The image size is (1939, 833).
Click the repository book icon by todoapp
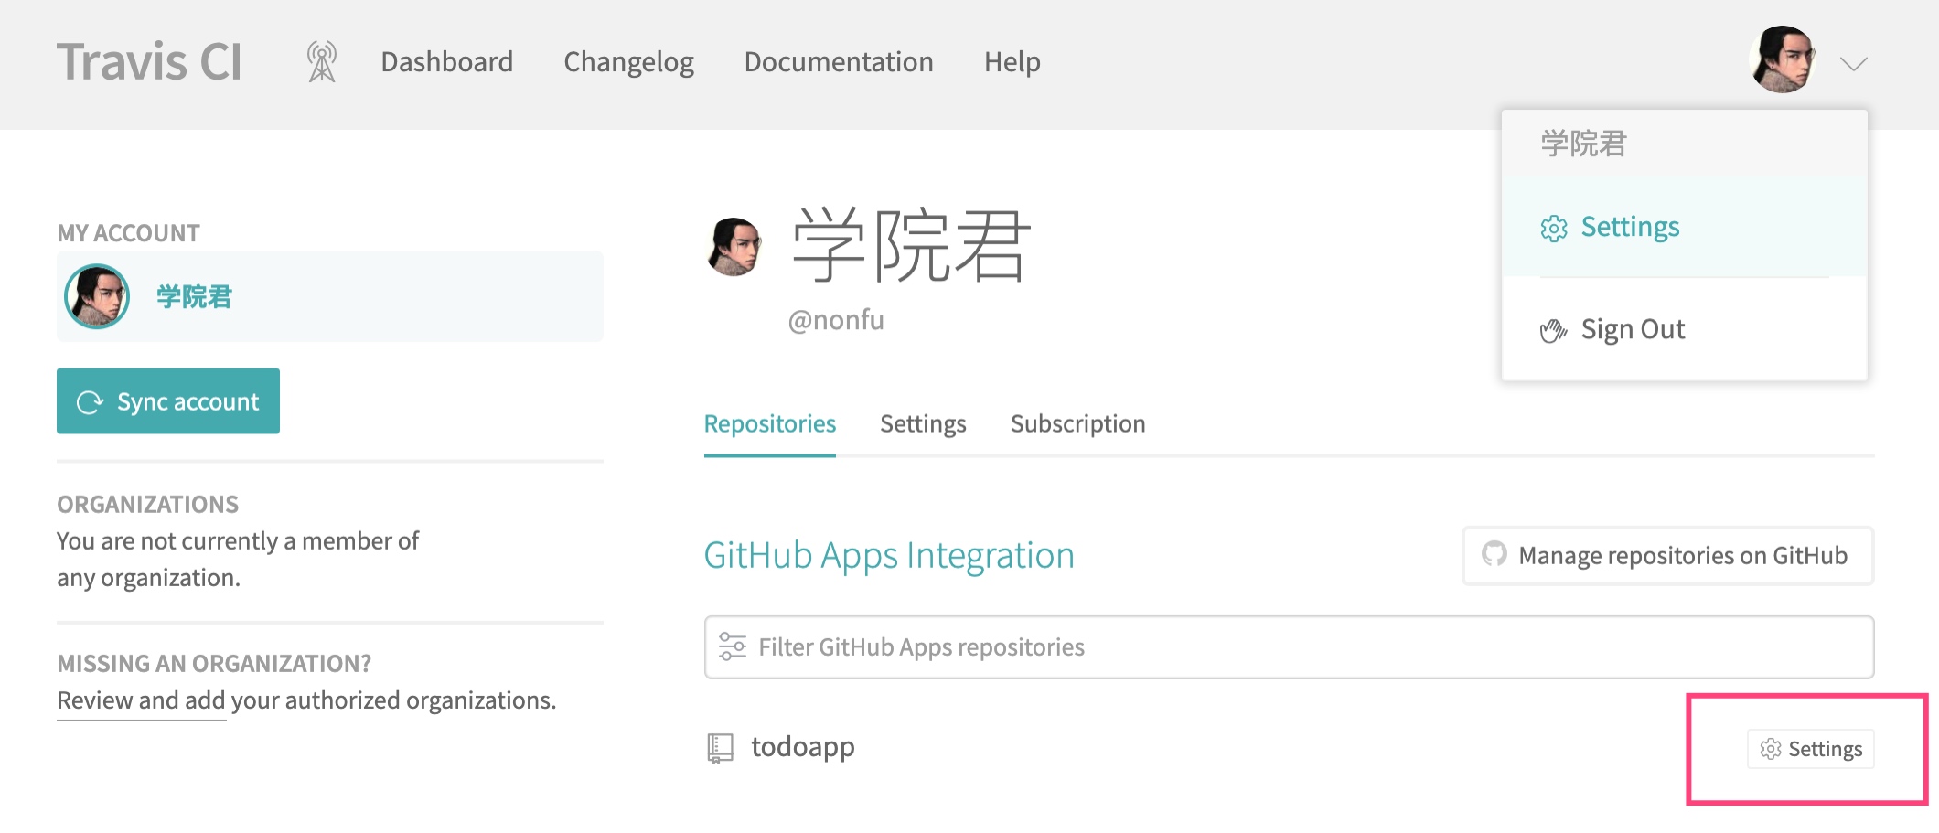[721, 748]
